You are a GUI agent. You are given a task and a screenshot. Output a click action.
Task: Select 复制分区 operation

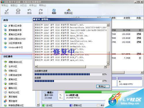point(10,79)
